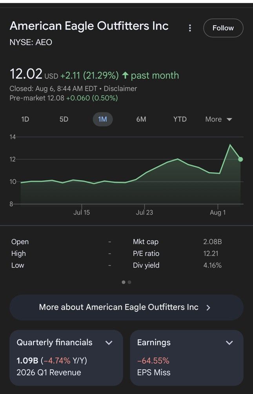Switch to YTD chart view
Viewport: 253px width, 394px height.
click(180, 119)
